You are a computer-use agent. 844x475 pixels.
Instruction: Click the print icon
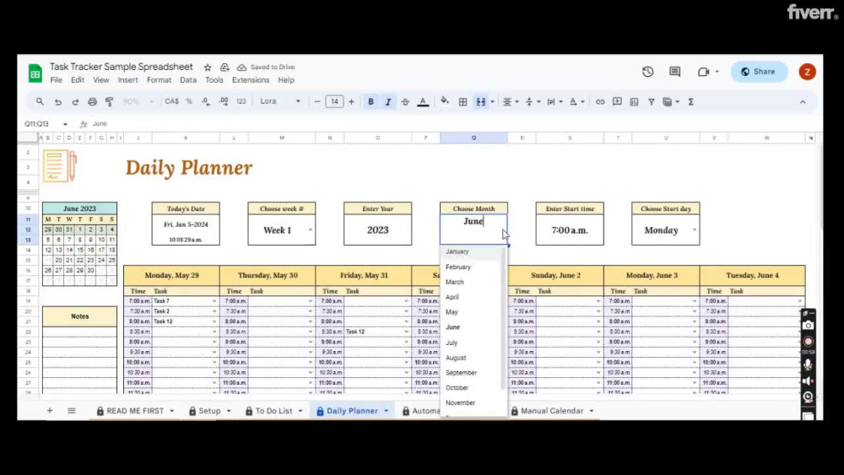click(93, 102)
